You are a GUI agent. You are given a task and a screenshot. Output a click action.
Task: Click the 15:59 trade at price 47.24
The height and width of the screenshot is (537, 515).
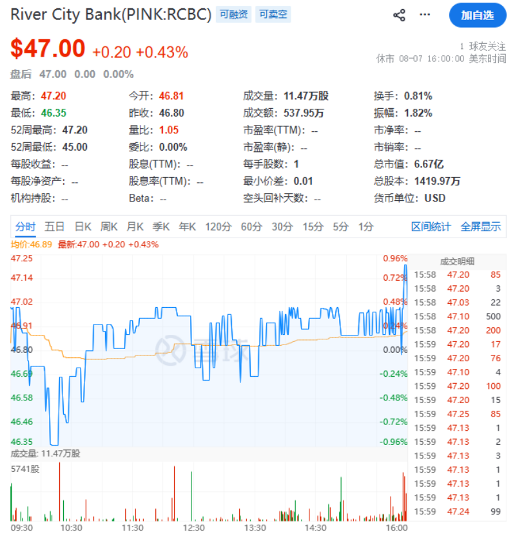pyautogui.click(x=458, y=512)
